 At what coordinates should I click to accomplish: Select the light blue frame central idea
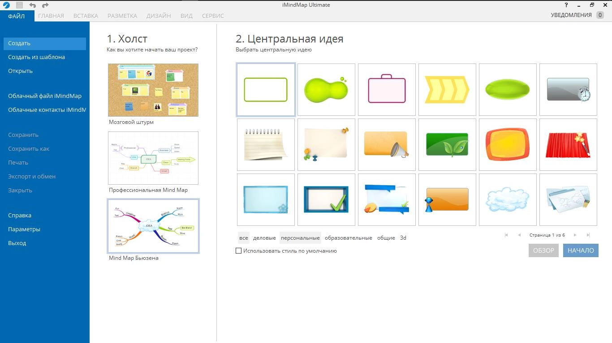click(x=266, y=199)
